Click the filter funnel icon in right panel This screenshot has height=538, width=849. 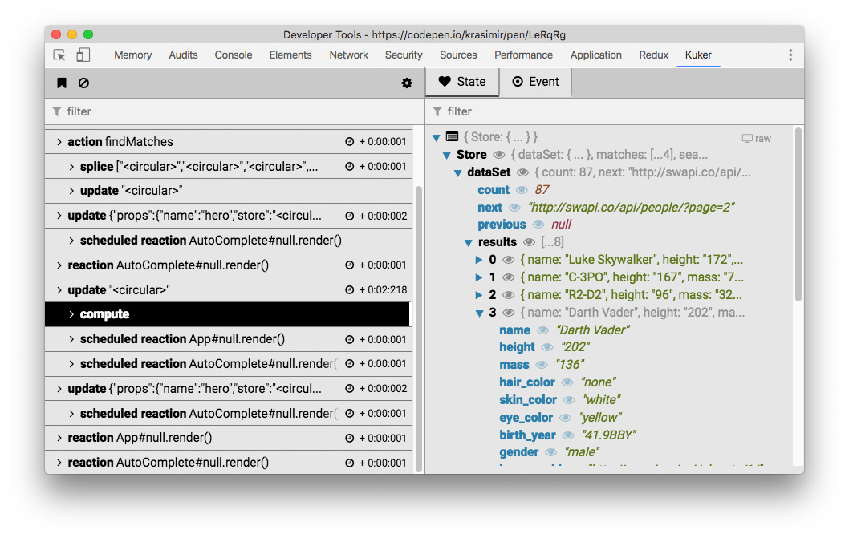pyautogui.click(x=437, y=111)
